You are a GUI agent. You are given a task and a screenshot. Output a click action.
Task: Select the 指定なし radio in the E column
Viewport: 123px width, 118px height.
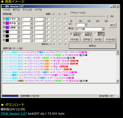[65, 44]
